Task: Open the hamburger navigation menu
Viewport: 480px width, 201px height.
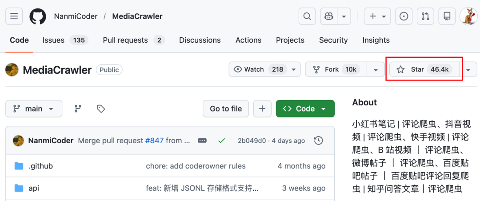Action: pyautogui.click(x=14, y=16)
